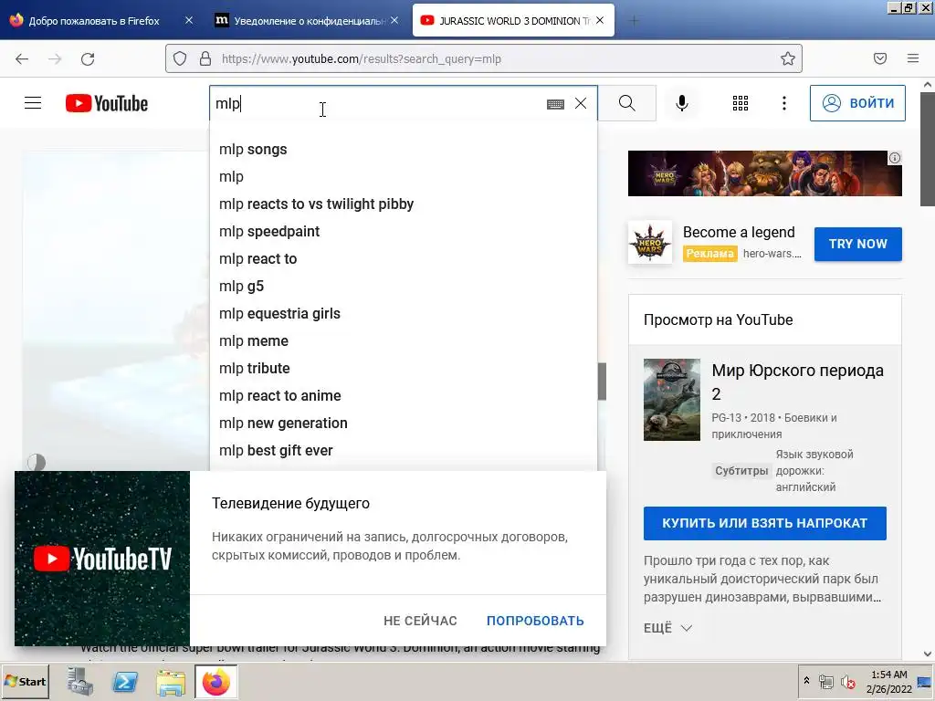
Task: Click the Become a legend ad title
Action: pyautogui.click(x=739, y=232)
